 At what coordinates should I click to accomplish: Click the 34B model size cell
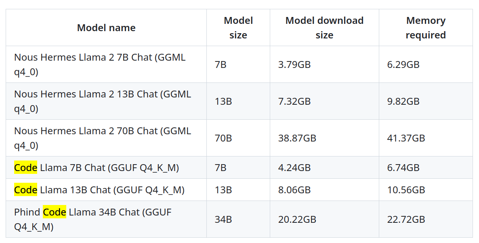(x=238, y=219)
